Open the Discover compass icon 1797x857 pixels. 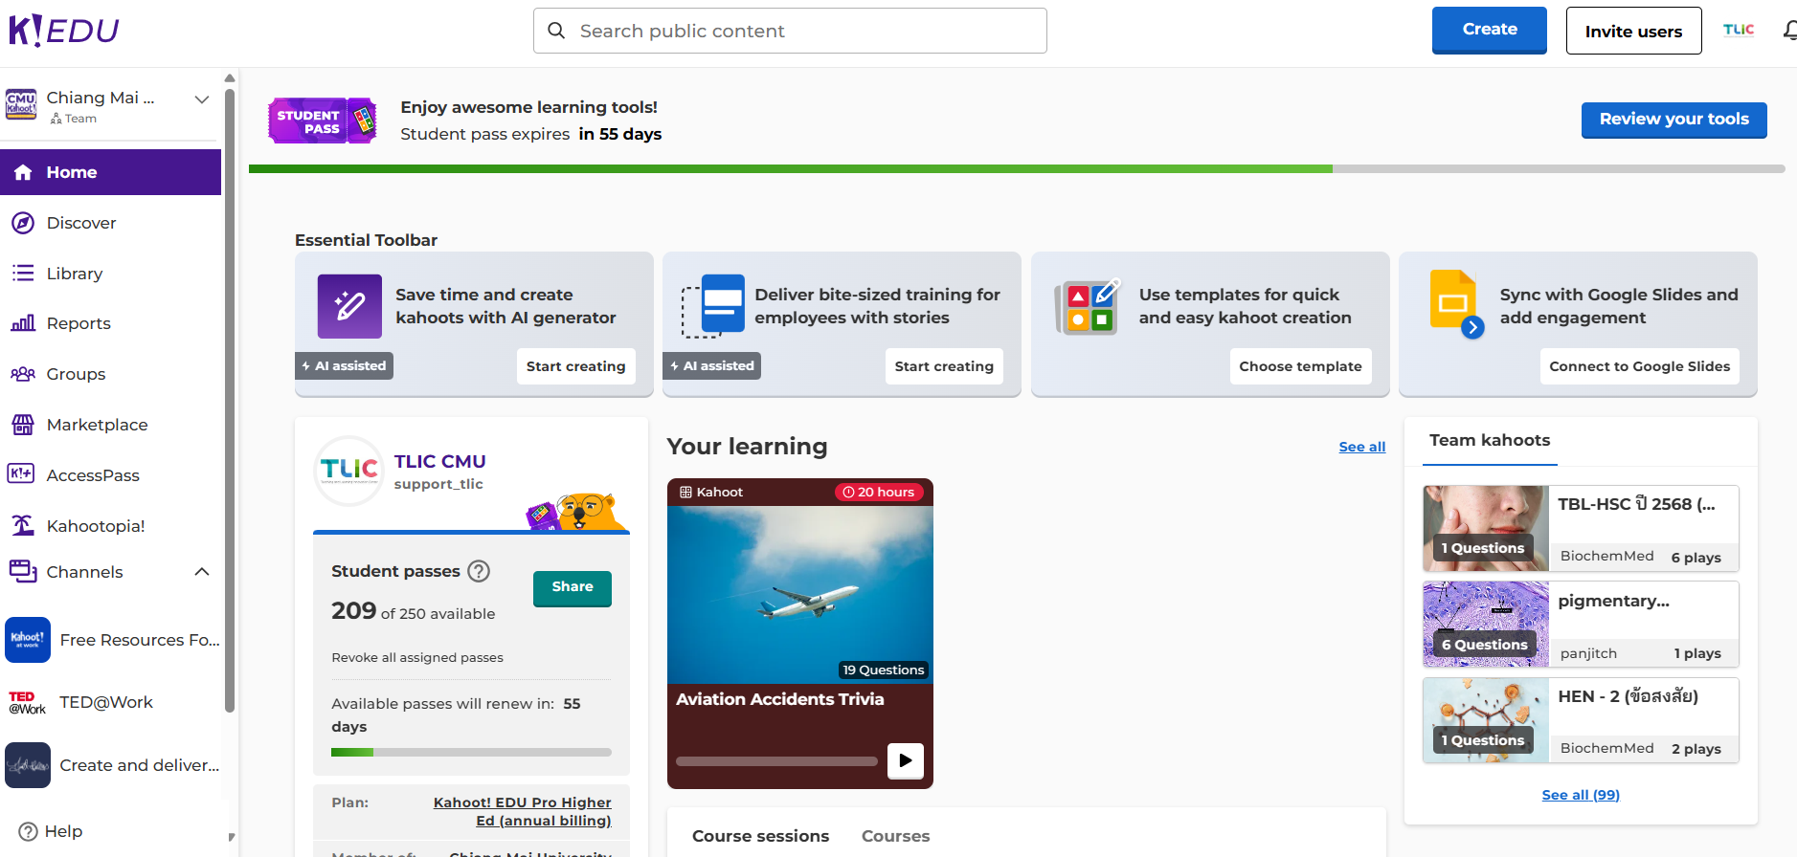23,223
